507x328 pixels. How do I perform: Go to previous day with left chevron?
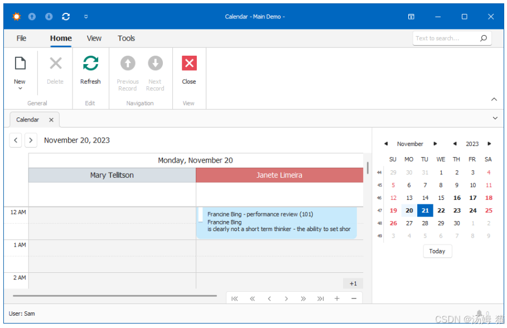(x=16, y=140)
